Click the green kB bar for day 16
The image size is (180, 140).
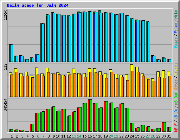point(91,115)
